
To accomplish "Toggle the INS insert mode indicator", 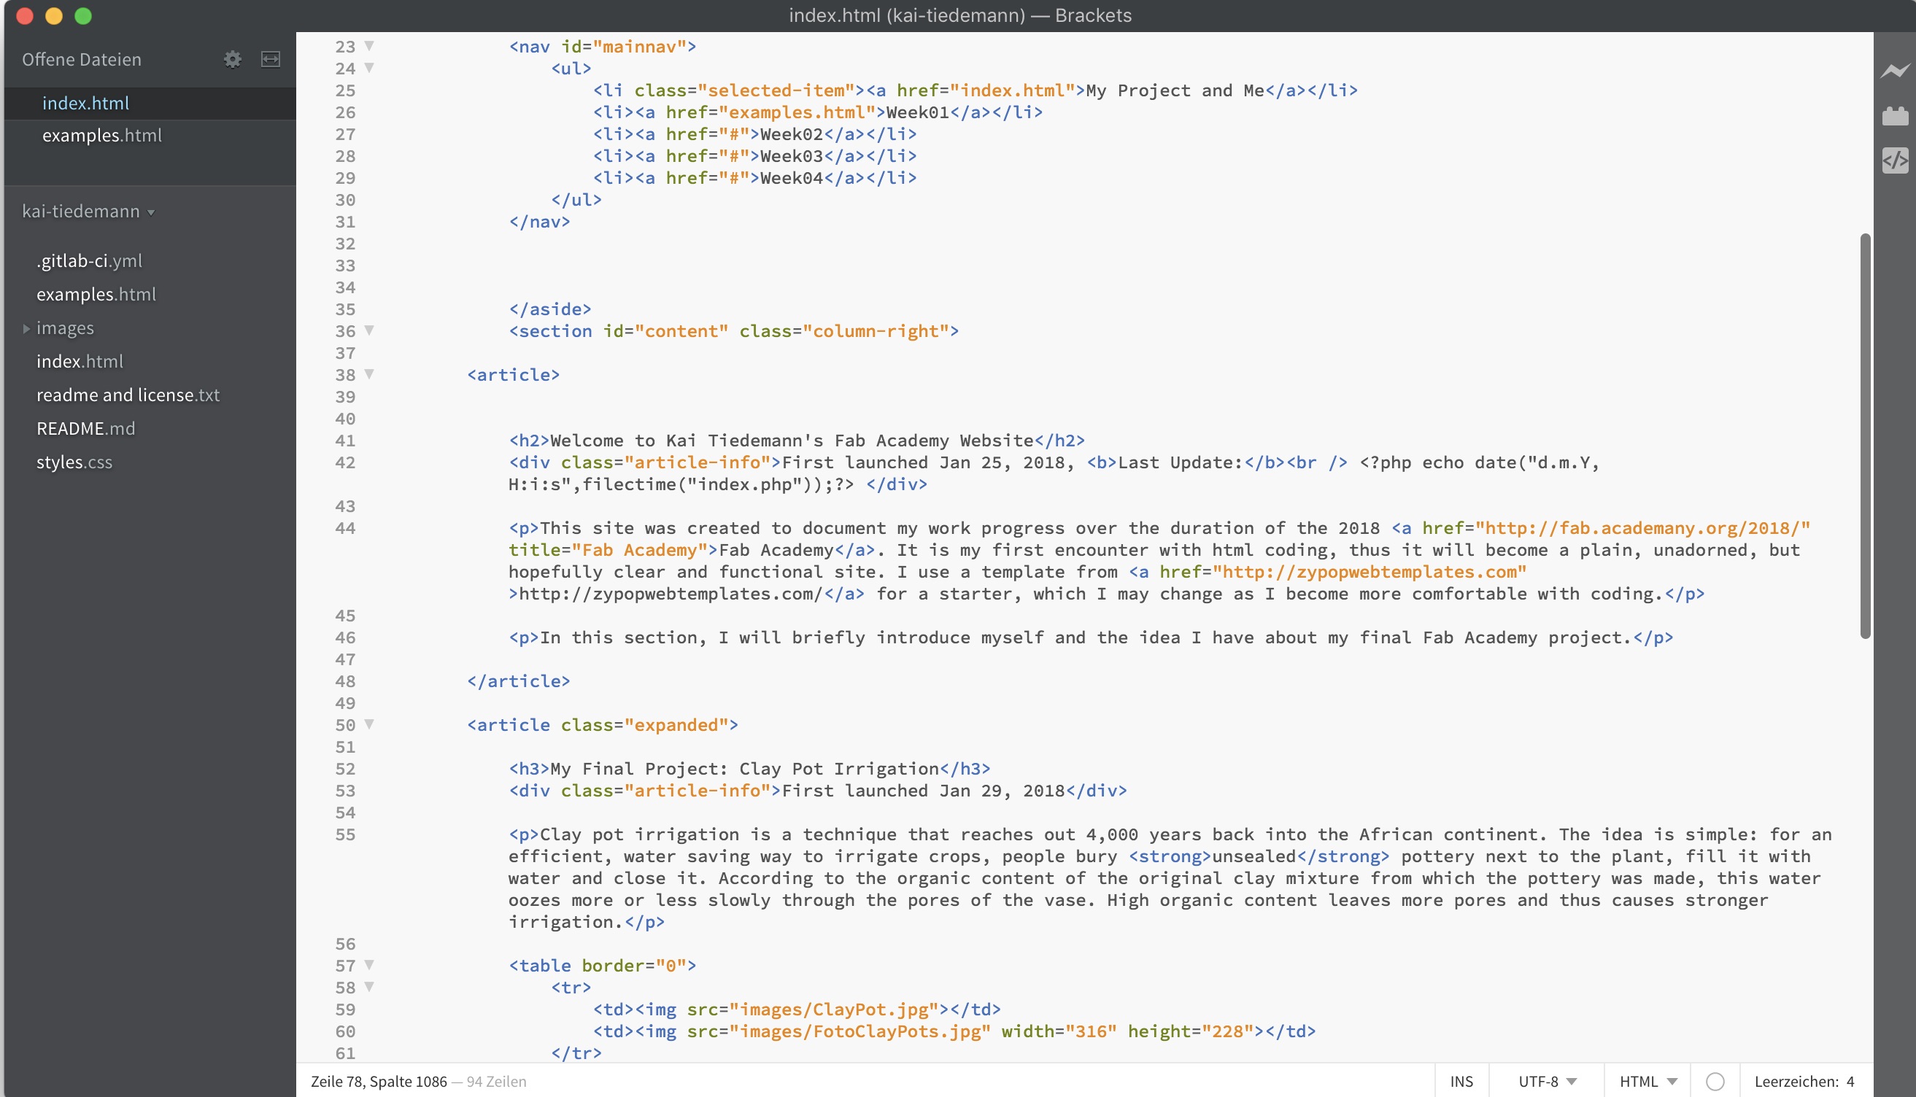I will click(1461, 1081).
